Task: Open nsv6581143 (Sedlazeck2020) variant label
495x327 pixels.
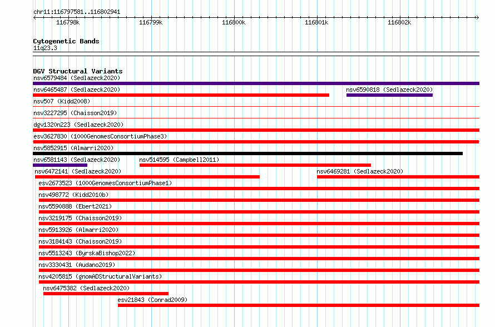Action: (77, 160)
